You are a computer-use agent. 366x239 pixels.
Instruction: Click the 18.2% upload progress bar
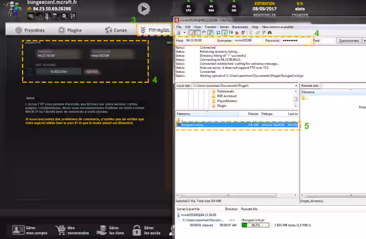[x=255, y=225]
